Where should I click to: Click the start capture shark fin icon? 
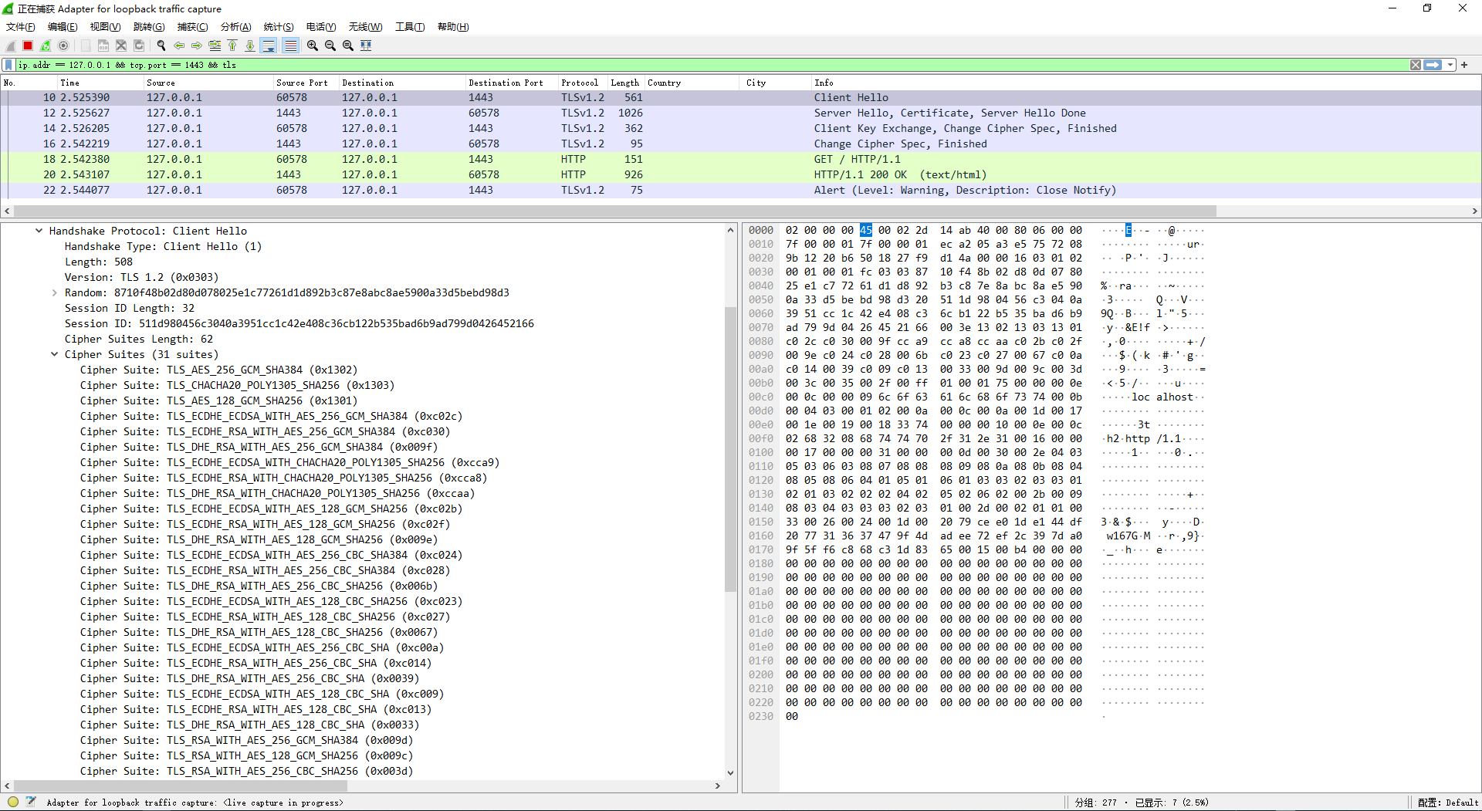point(11,46)
